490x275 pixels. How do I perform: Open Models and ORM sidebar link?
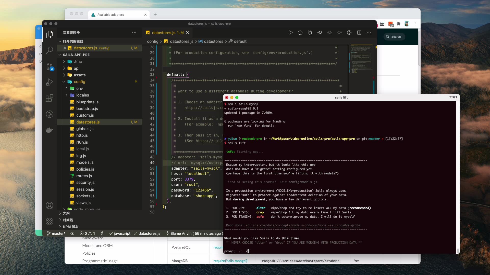(x=97, y=245)
